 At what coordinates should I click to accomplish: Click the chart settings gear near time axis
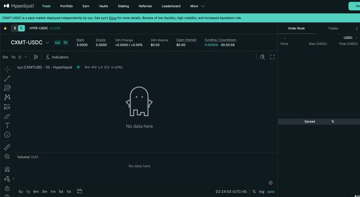pyautogui.click(x=271, y=183)
